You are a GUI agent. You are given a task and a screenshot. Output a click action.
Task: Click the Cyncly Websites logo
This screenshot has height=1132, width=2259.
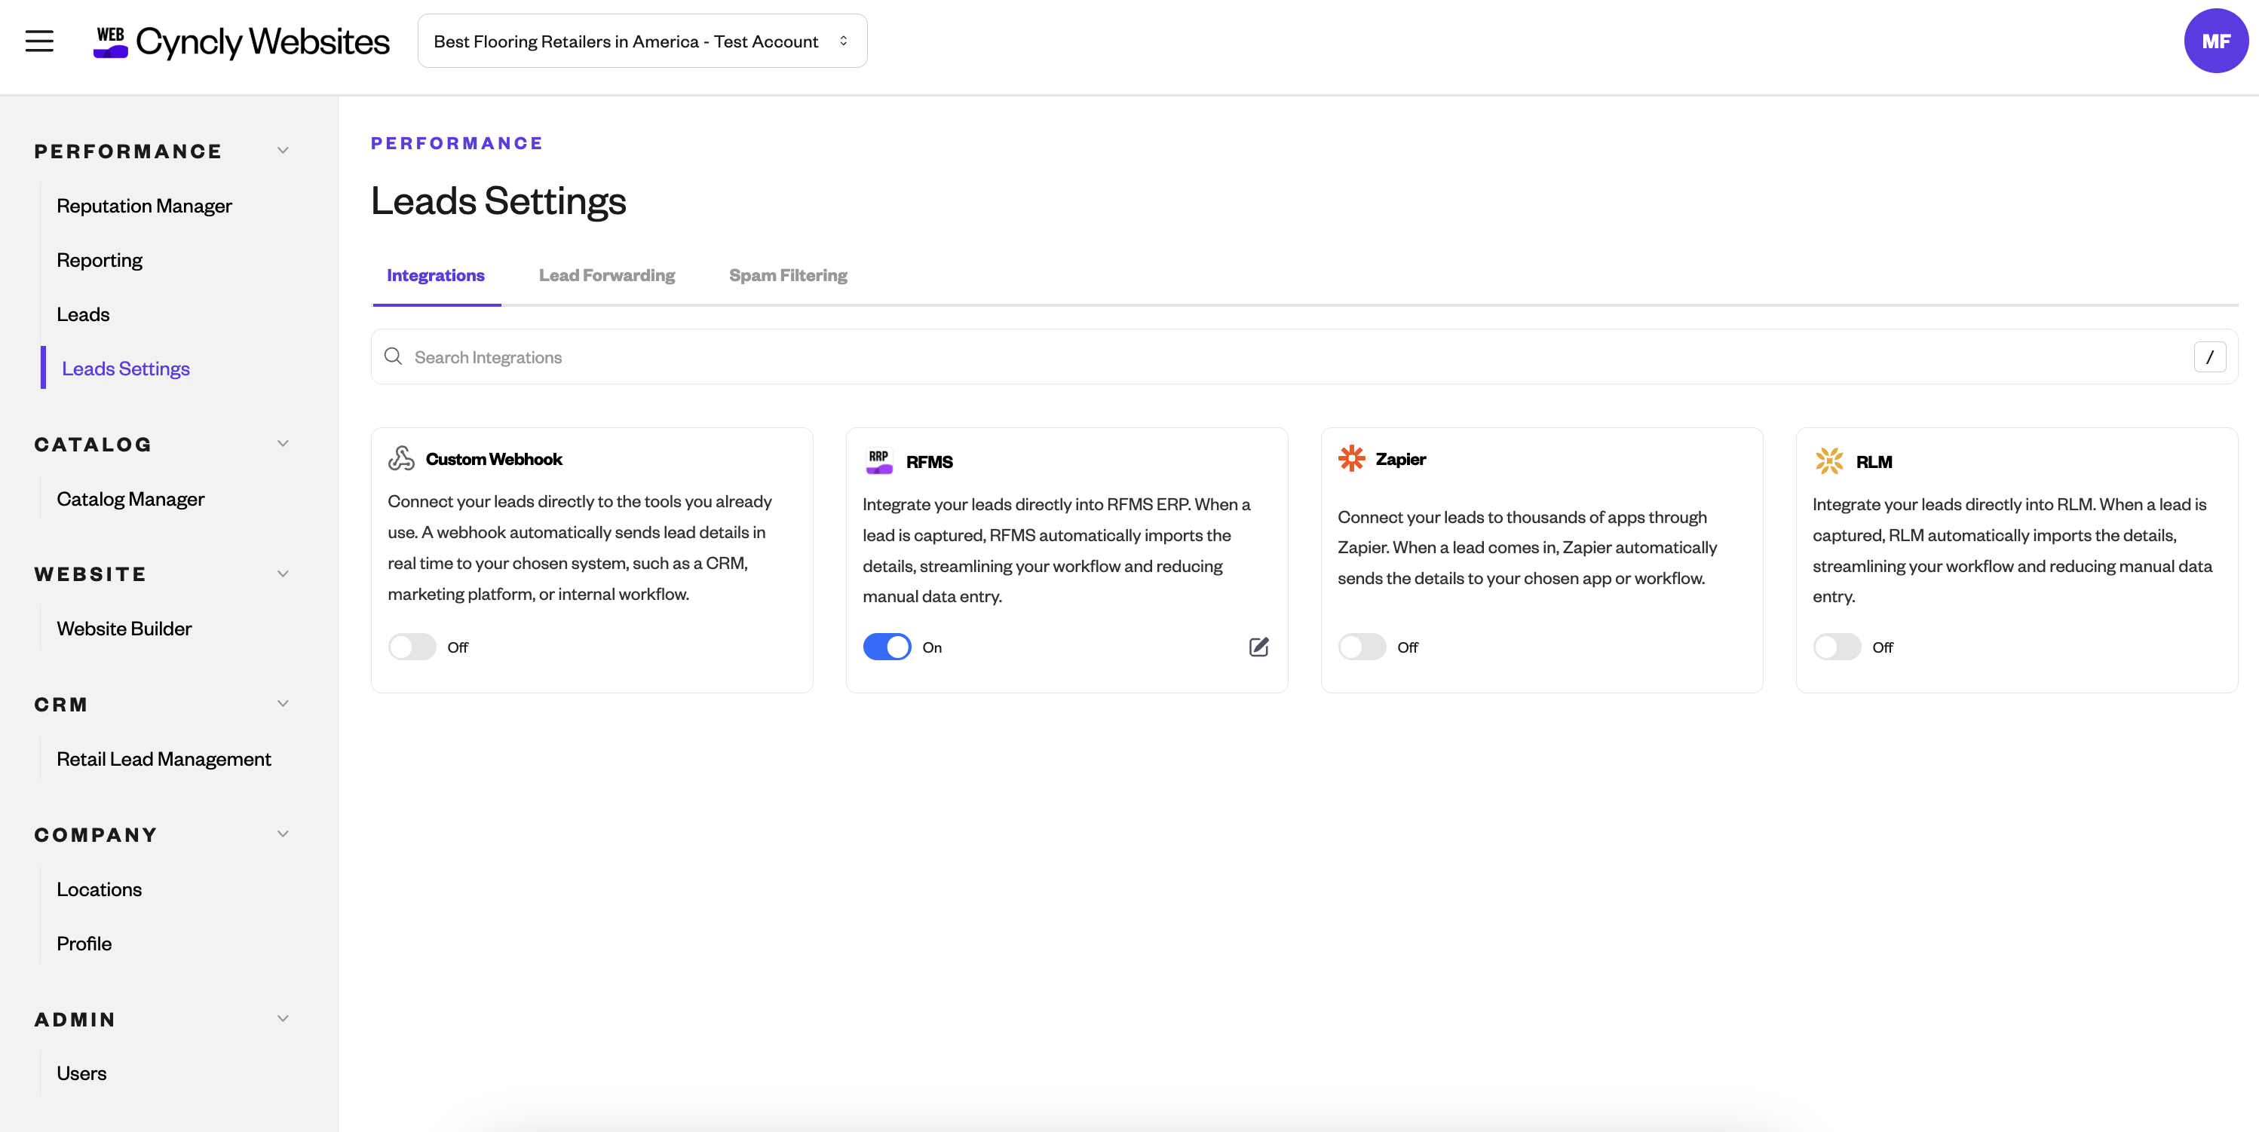coord(241,41)
